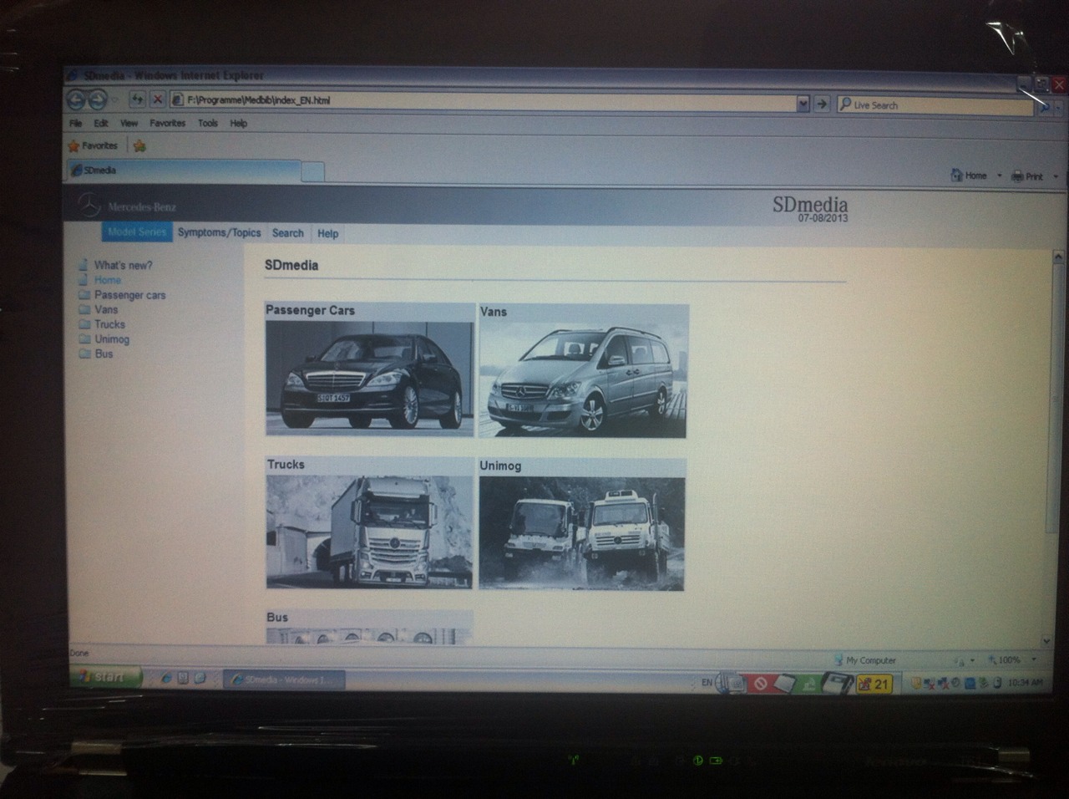The width and height of the screenshot is (1069, 799).
Task: Click the Print toolbar icon
Action: (1018, 176)
